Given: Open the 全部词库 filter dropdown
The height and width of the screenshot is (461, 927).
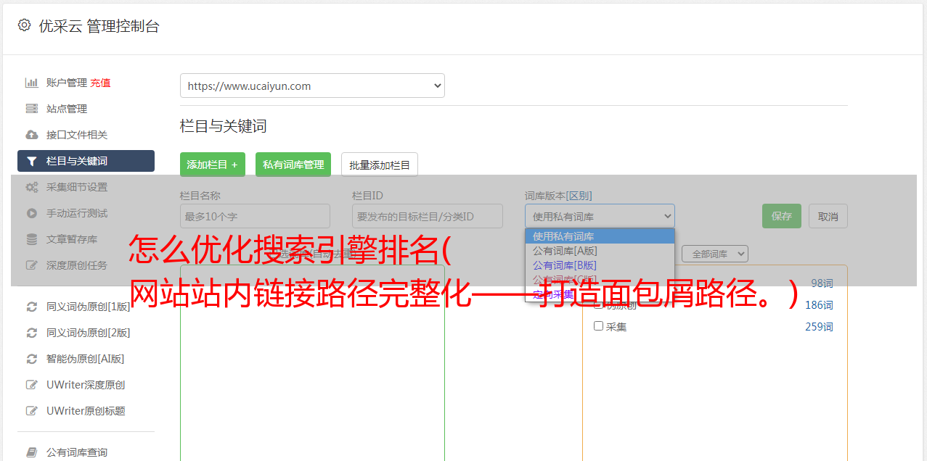Looking at the screenshot, I should click(x=715, y=254).
